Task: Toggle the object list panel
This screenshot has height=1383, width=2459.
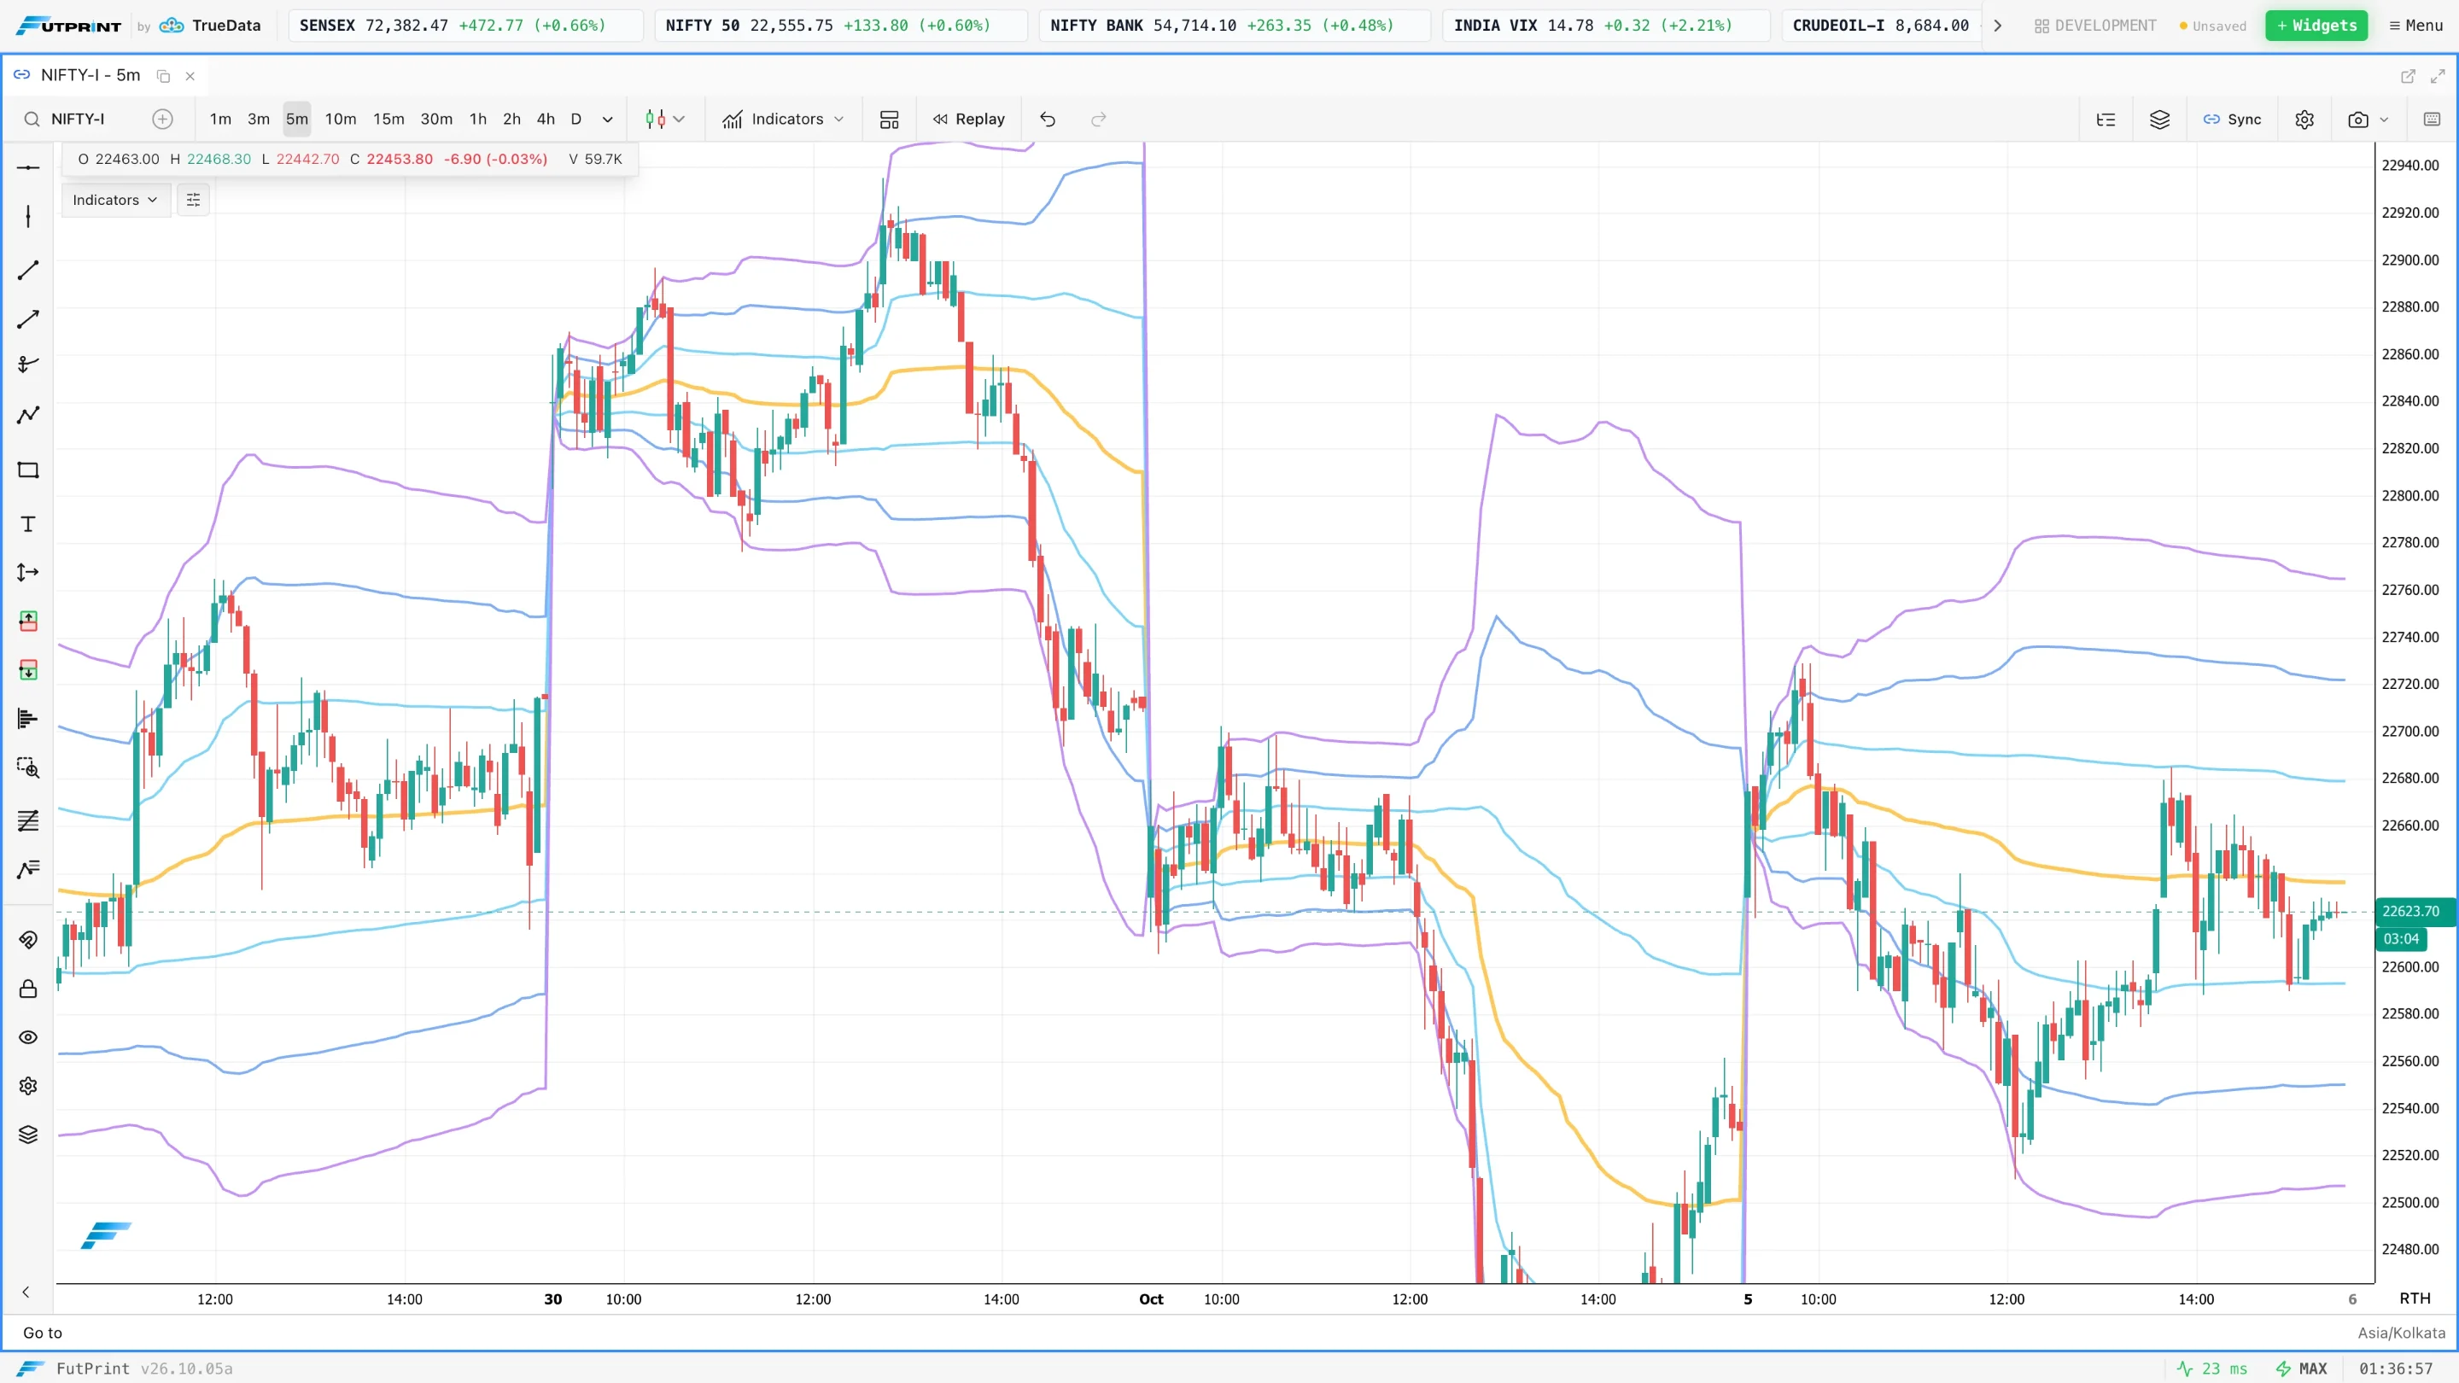Action: click(2106, 120)
